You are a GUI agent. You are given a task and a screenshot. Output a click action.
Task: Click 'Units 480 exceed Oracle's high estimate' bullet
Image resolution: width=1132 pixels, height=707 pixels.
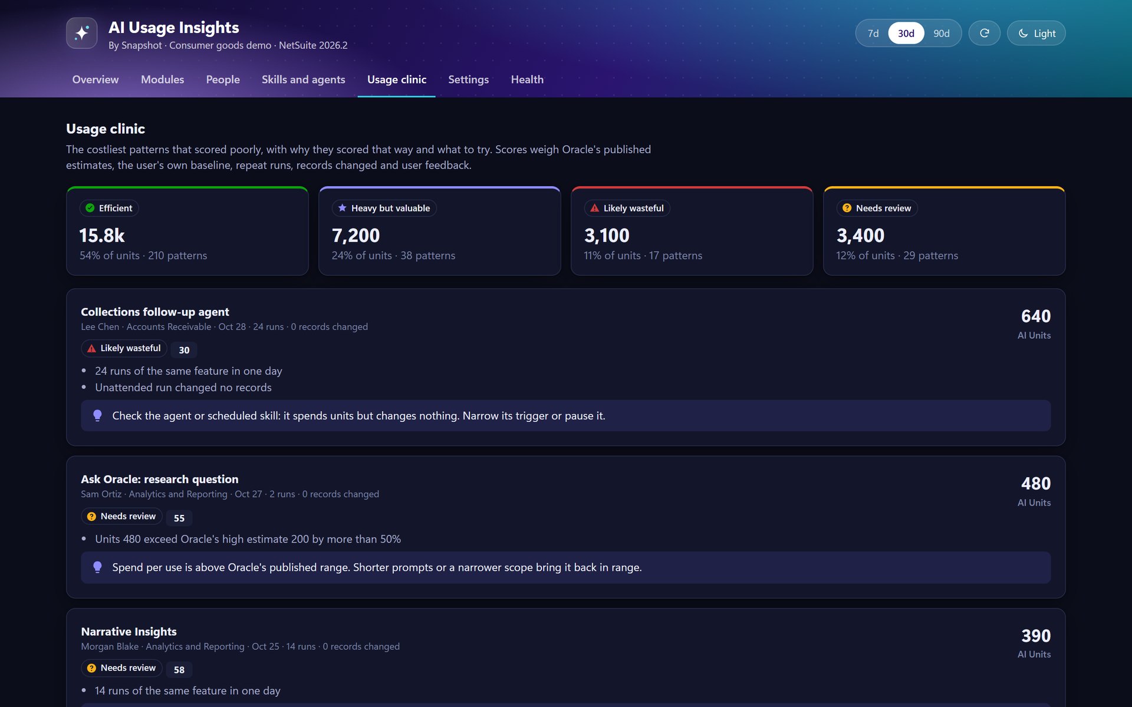click(x=248, y=539)
